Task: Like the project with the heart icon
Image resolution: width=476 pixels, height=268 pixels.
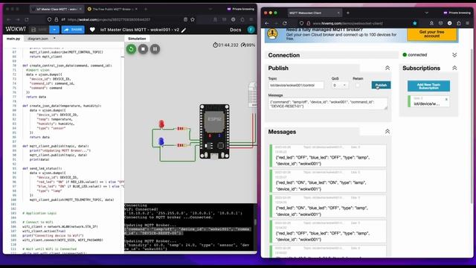Action: [92, 30]
